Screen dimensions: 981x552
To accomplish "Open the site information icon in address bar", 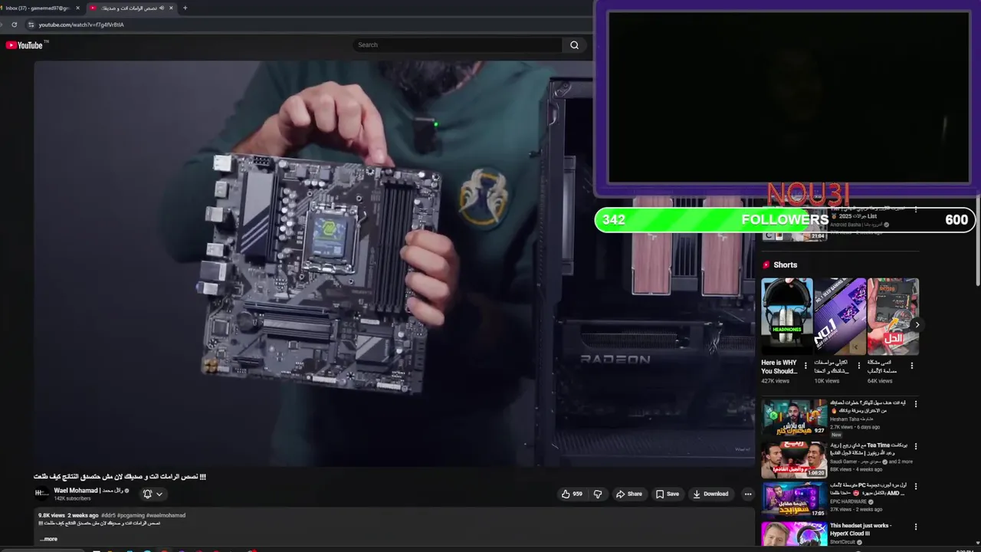I will click(31, 25).
